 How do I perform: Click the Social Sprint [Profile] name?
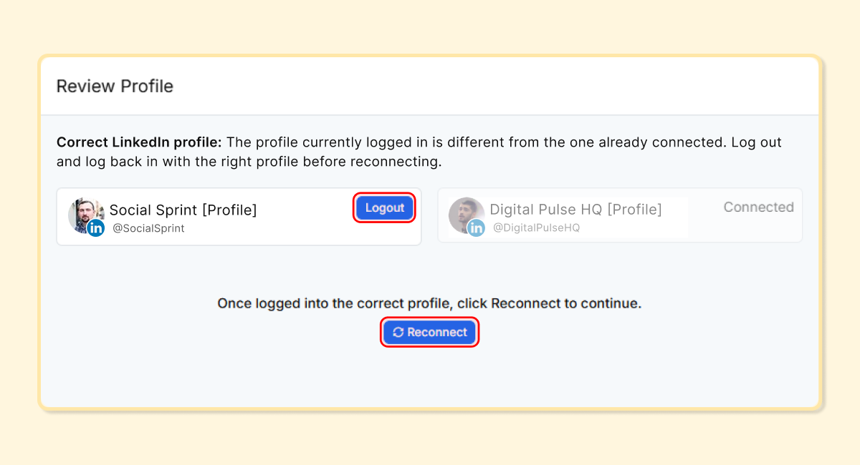183,210
